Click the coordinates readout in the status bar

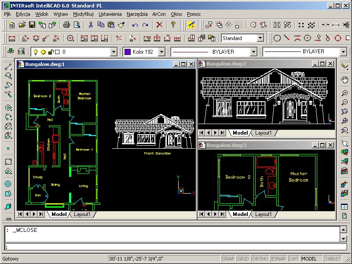(165, 259)
